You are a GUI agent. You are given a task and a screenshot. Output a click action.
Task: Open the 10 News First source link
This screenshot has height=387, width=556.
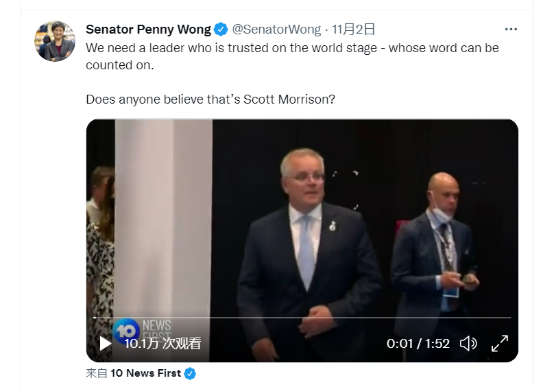pos(145,373)
